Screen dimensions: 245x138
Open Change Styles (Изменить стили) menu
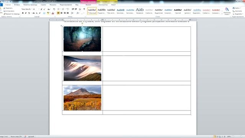click(227, 11)
